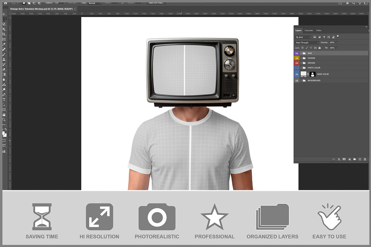
Task: Expand the HOODIE layer group
Action: [301, 58]
